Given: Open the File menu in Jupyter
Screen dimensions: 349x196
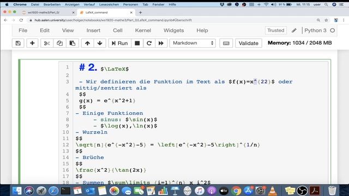Looking at the screenshot, I should coord(23,30).
